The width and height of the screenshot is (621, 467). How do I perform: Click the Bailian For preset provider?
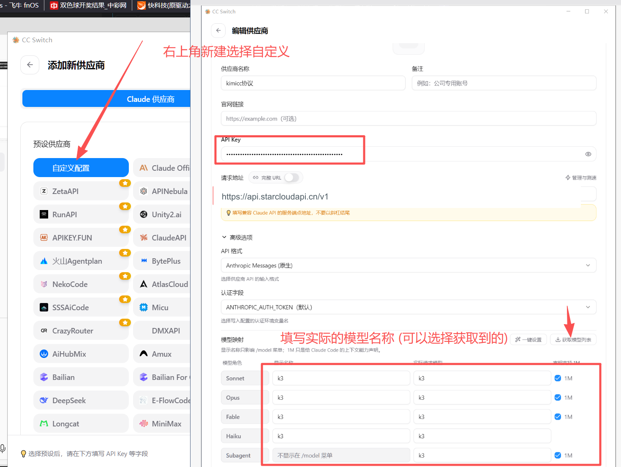162,377
